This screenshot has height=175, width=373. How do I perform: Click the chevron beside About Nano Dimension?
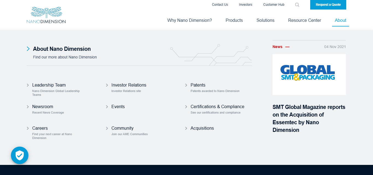[x=28, y=49]
